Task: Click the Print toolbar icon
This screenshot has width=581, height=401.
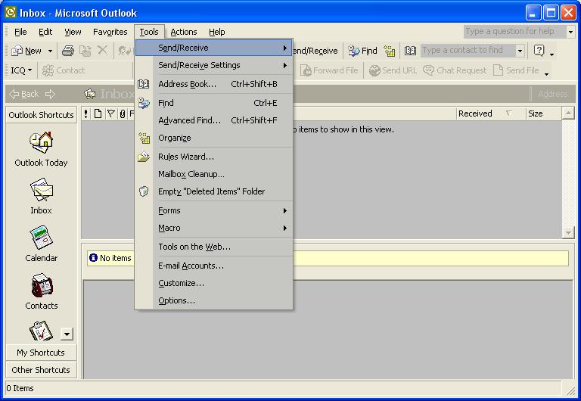Action: (x=68, y=51)
